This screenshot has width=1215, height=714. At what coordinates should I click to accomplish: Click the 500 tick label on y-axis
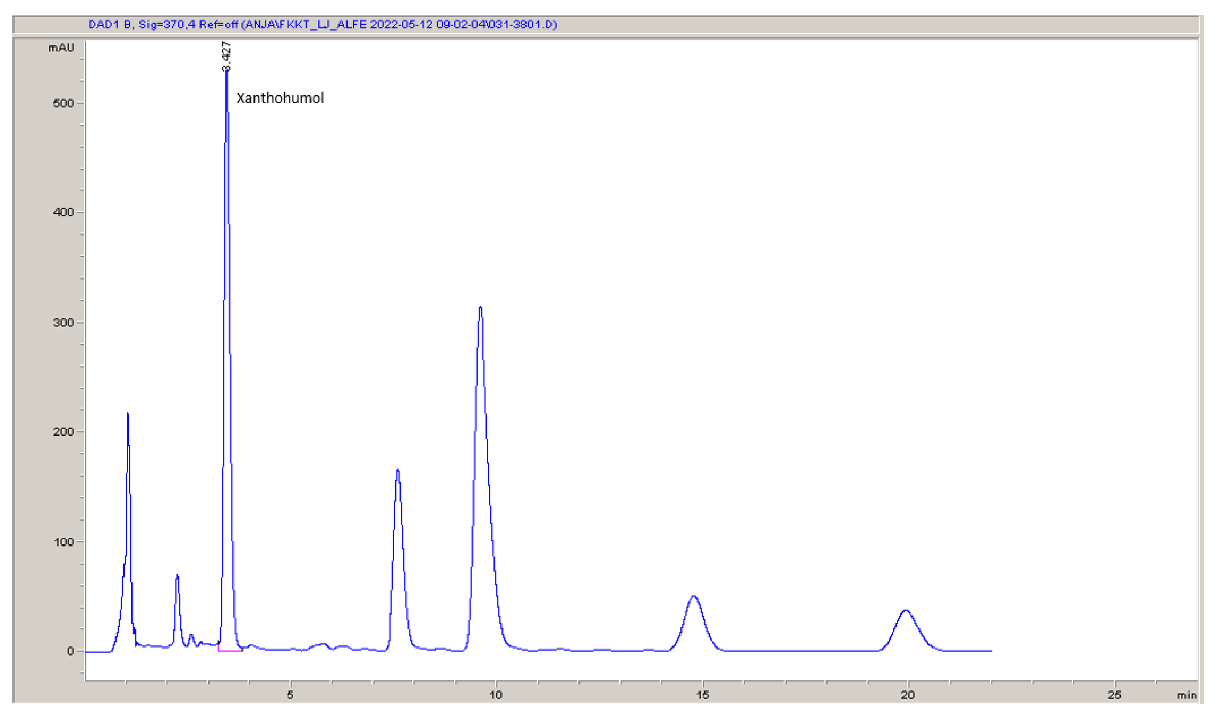tap(63, 104)
